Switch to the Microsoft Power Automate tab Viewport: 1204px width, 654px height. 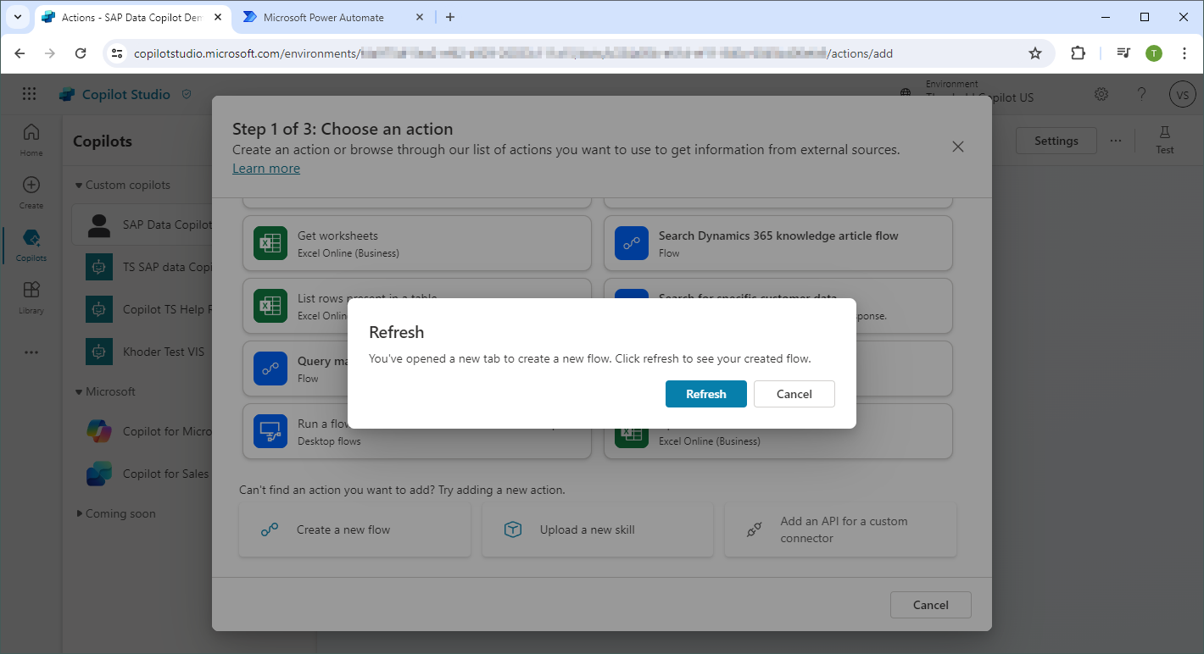pos(334,17)
